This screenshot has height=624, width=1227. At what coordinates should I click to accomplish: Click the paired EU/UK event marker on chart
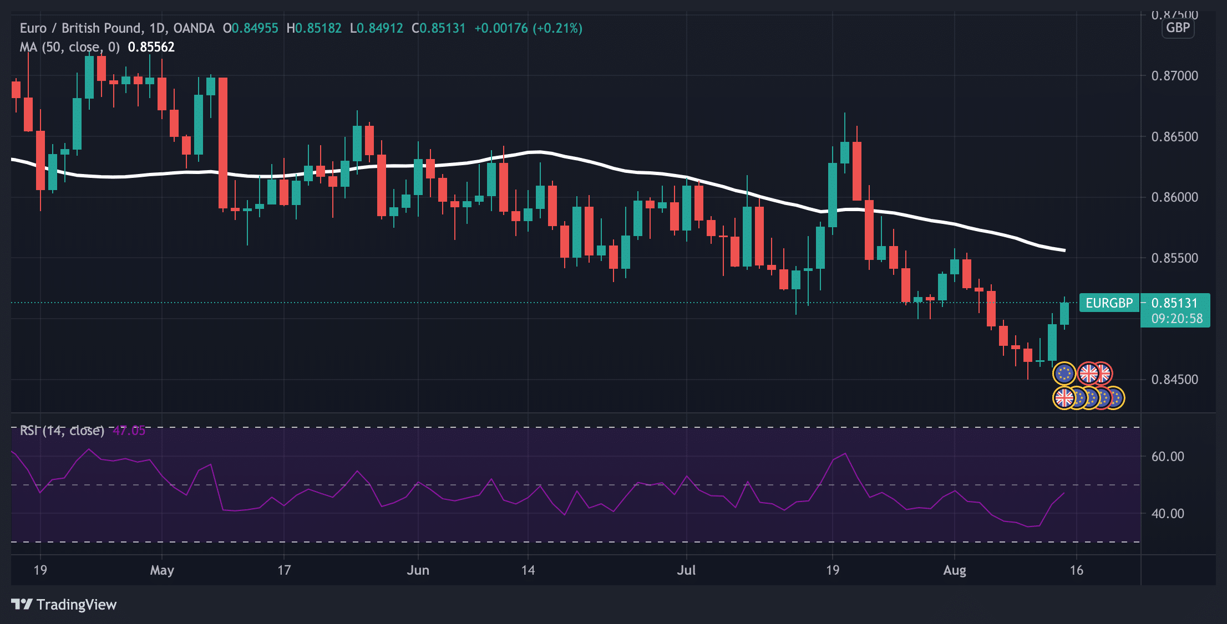point(1084,374)
